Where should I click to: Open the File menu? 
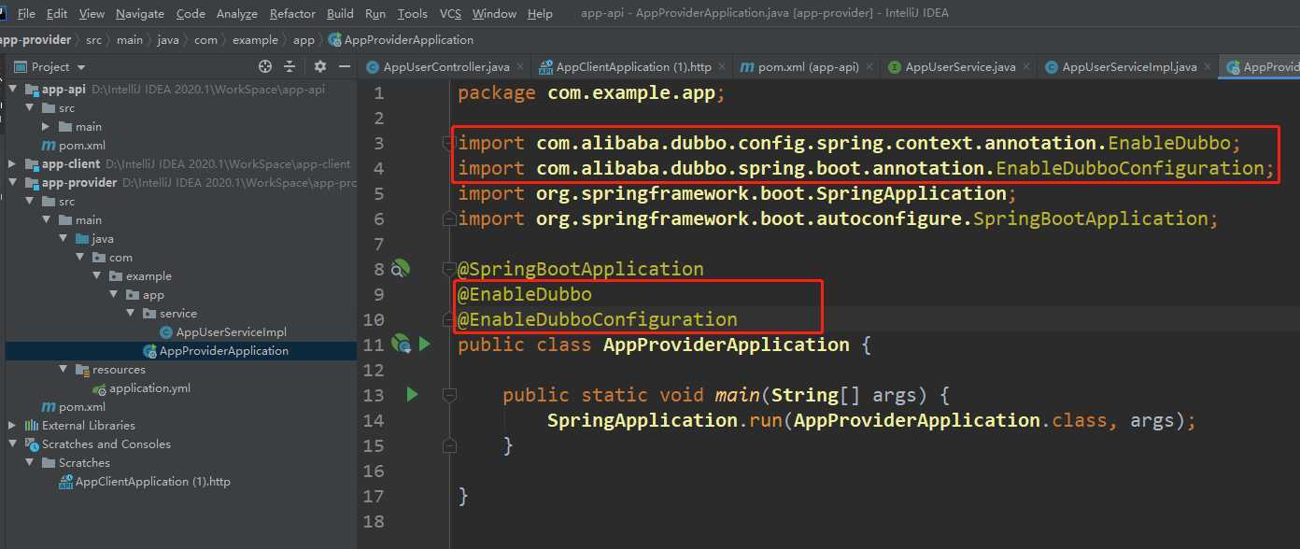[x=26, y=14]
